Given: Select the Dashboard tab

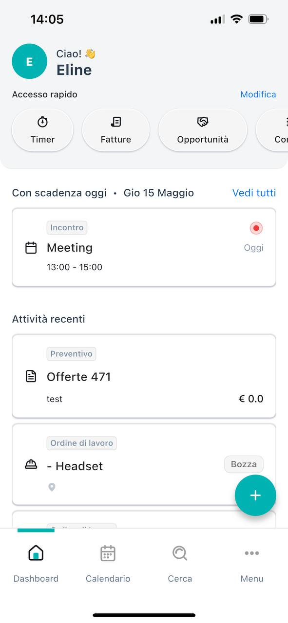Looking at the screenshot, I should [36, 564].
